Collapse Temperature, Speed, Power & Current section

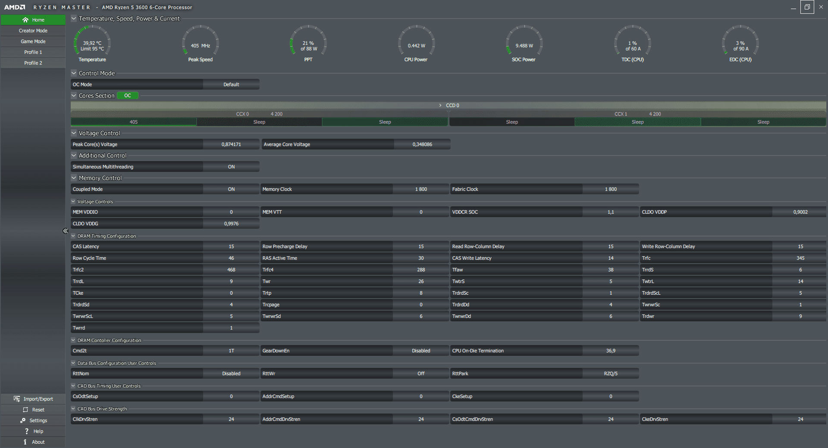[x=74, y=19]
